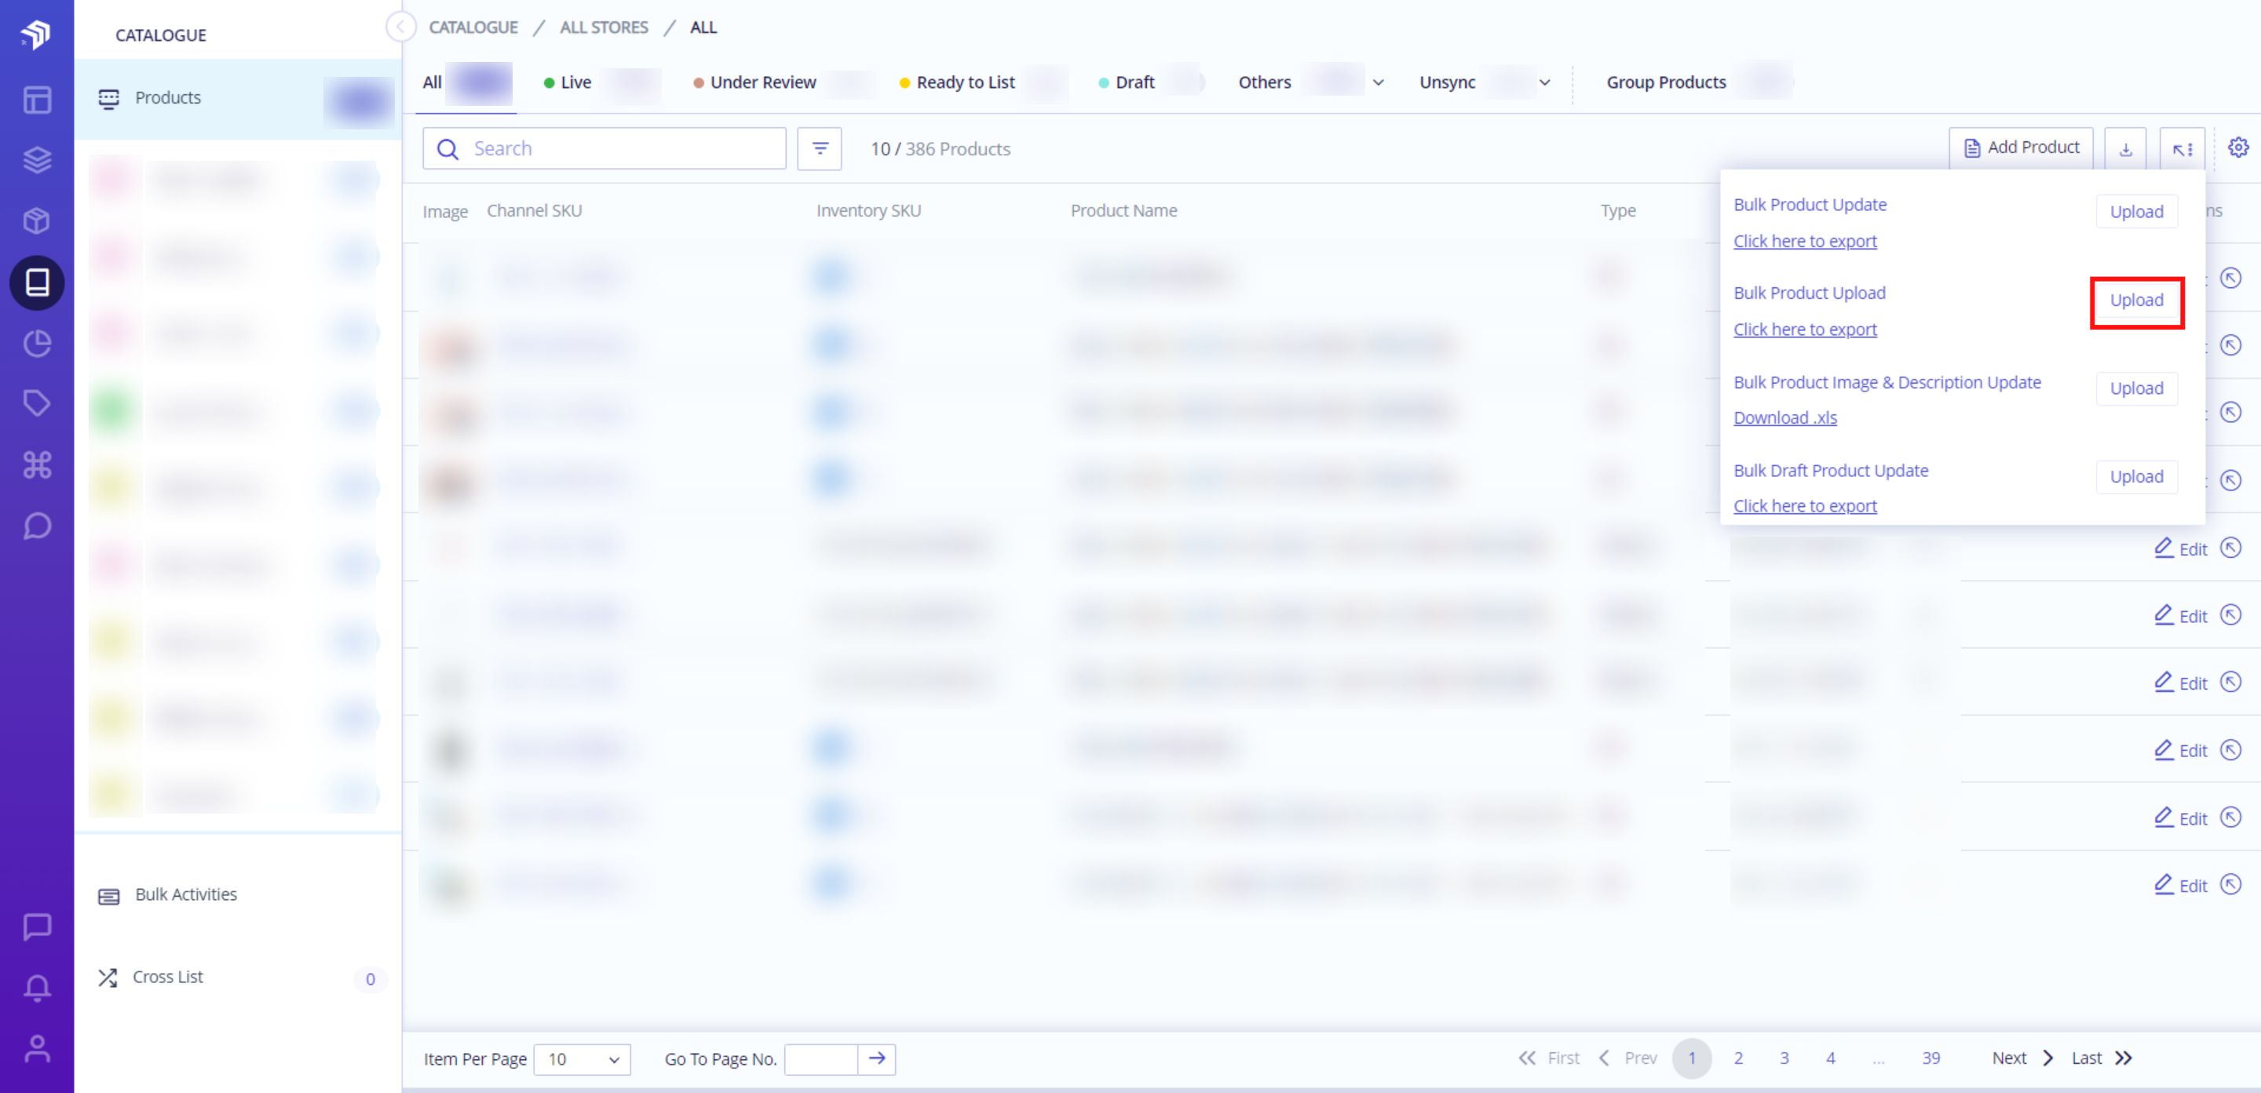This screenshot has height=1093, width=2261.
Task: Click Upload for Bulk Product Upload
Action: 2136,300
